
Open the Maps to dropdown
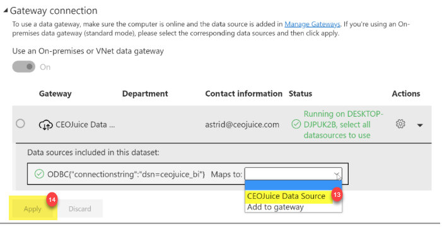(x=293, y=174)
